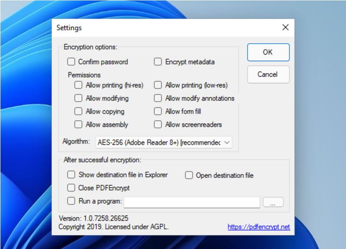Confirm settings with the OK button
Screen dimensions: 346x249
[268, 52]
